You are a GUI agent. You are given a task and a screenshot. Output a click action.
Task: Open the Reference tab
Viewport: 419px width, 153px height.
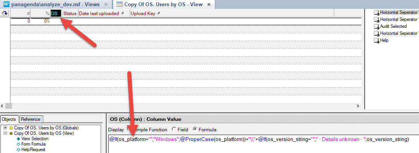pyautogui.click(x=31, y=119)
